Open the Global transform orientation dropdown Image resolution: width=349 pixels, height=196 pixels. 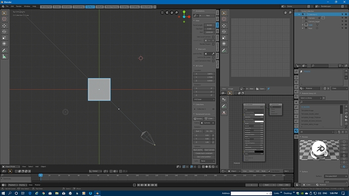click(96, 171)
